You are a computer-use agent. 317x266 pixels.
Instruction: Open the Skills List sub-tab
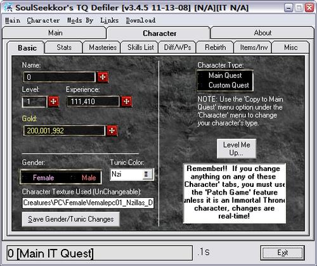pos(140,47)
